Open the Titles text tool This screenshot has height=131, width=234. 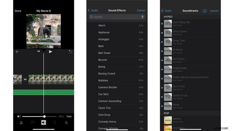click(x=55, y=123)
